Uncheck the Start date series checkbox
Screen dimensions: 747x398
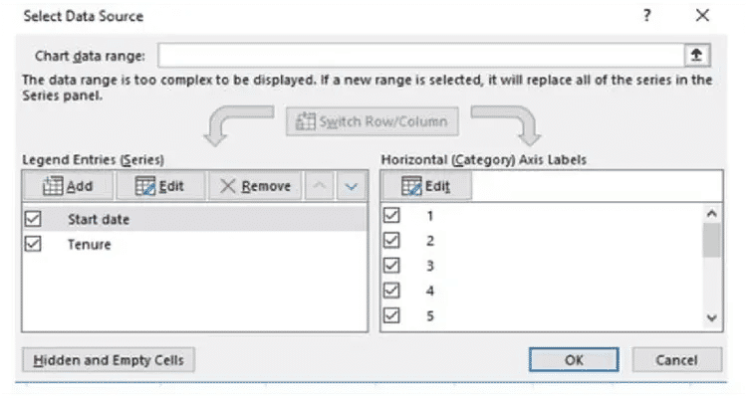pos(33,219)
